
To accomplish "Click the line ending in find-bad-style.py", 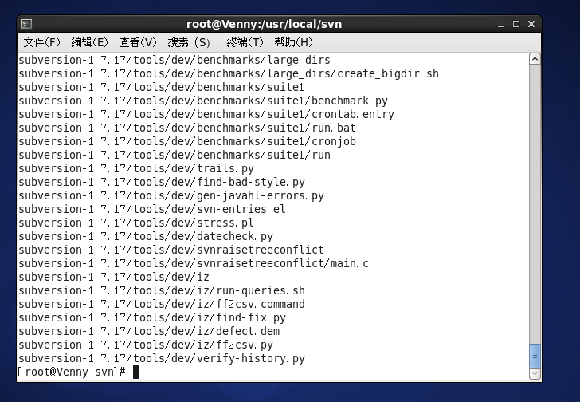I will pos(162,182).
